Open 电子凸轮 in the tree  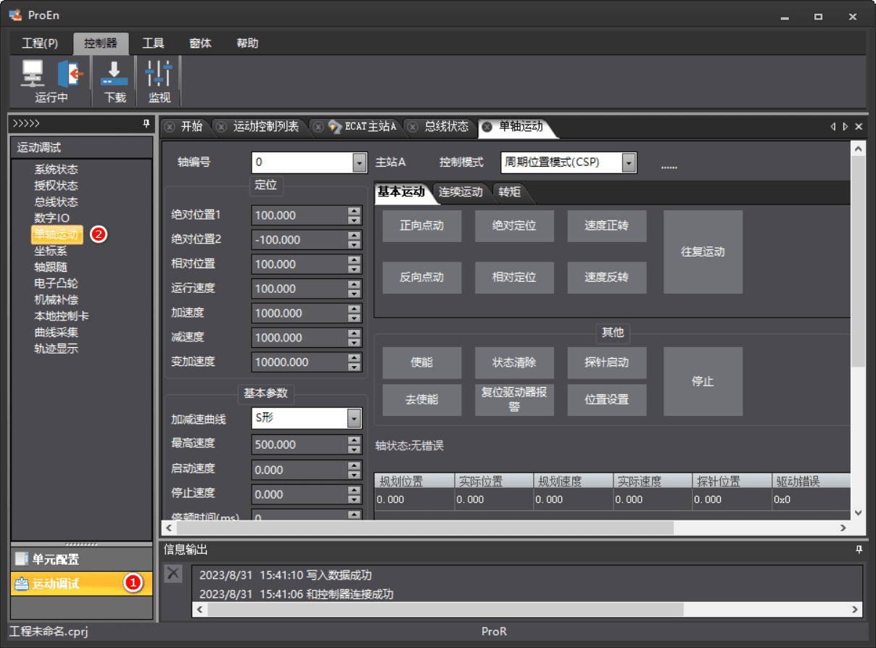click(56, 283)
